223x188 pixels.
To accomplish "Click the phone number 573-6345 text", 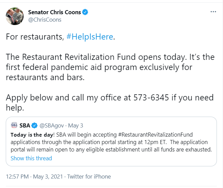I will [x=151, y=97].
